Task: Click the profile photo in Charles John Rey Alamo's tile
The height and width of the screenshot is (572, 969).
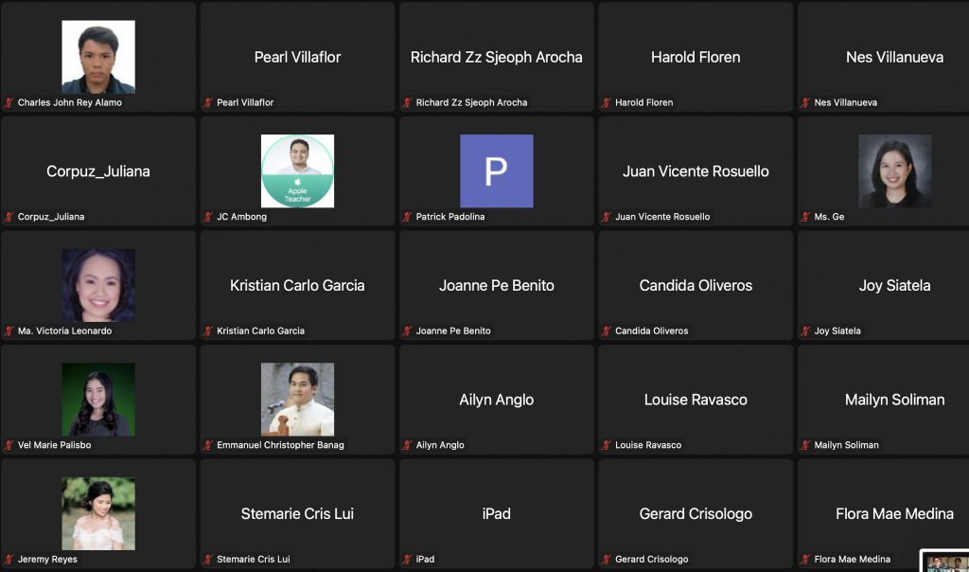Action: 98,57
